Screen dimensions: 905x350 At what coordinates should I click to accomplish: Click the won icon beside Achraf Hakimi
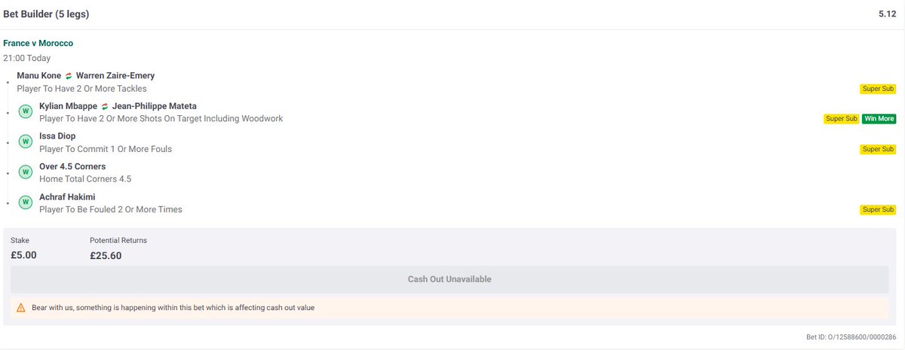pos(25,202)
